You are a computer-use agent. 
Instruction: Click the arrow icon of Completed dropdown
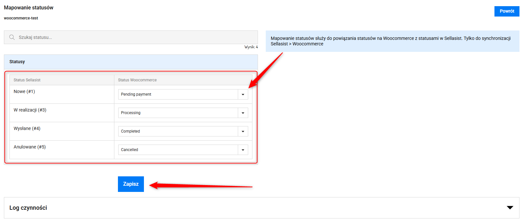243,131
